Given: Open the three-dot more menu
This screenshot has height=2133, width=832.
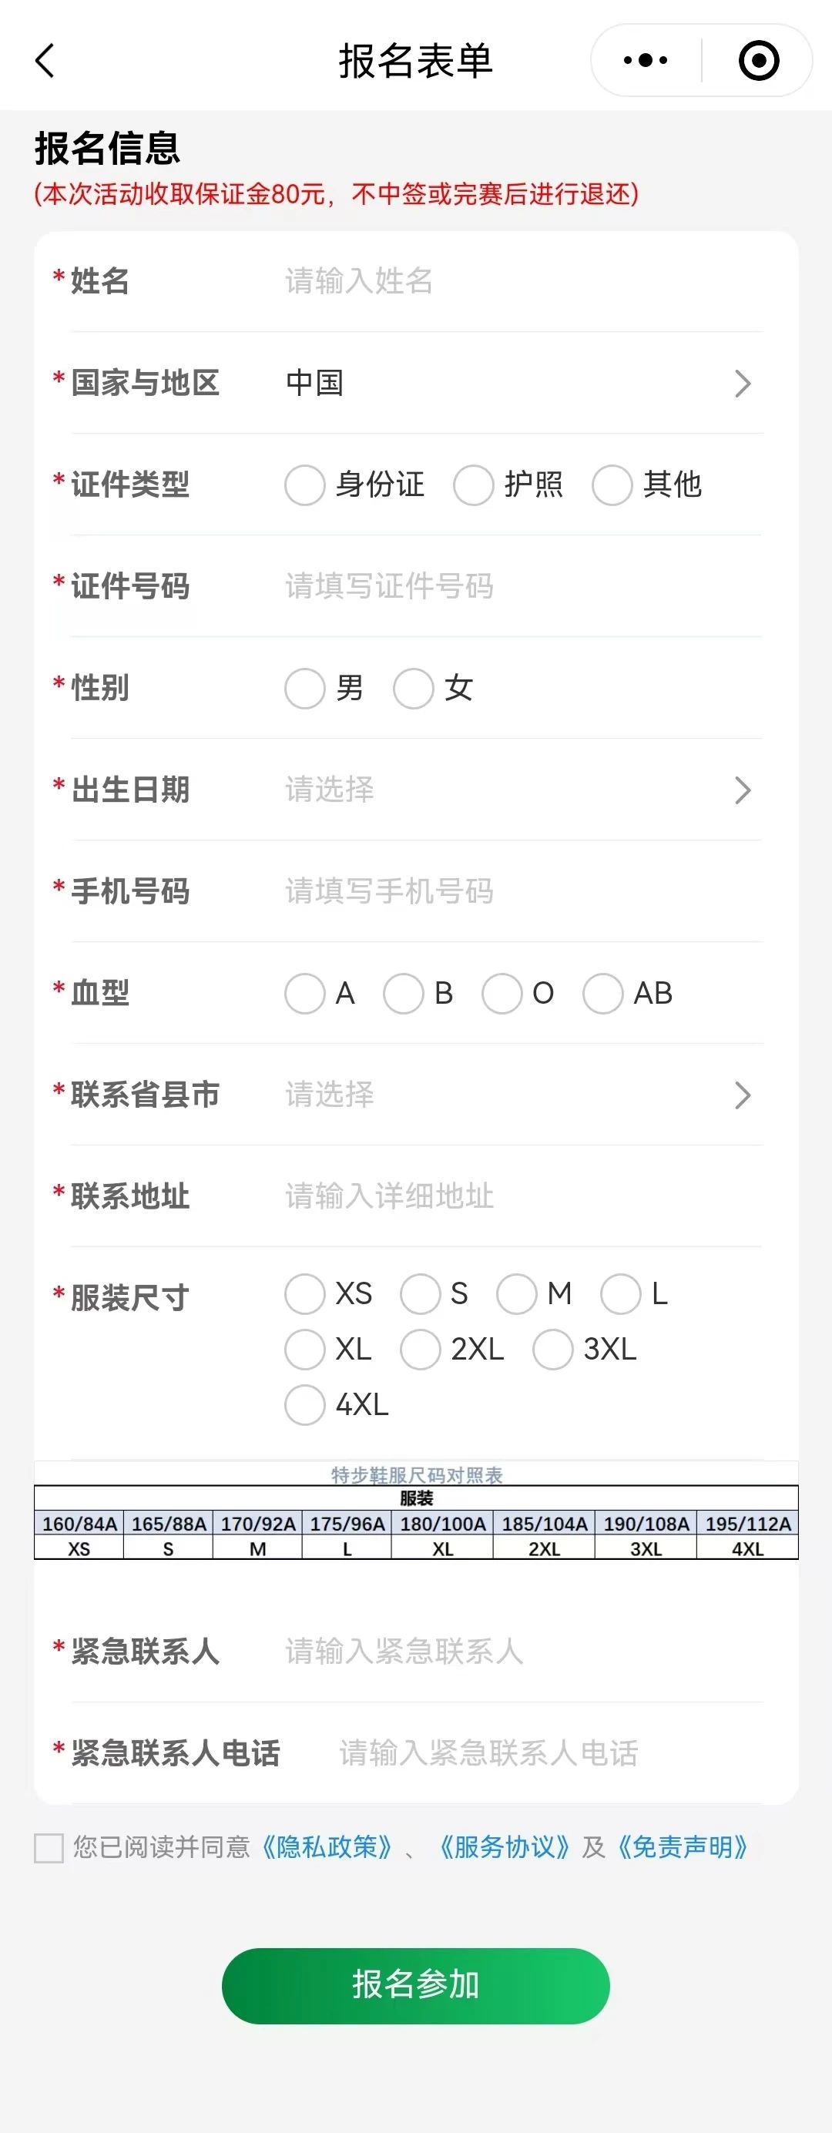Looking at the screenshot, I should (646, 60).
